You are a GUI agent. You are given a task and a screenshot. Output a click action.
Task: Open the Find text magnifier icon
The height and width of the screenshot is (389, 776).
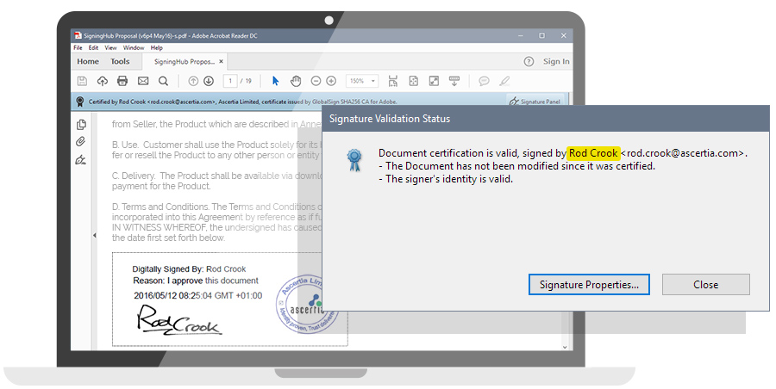pyautogui.click(x=163, y=81)
